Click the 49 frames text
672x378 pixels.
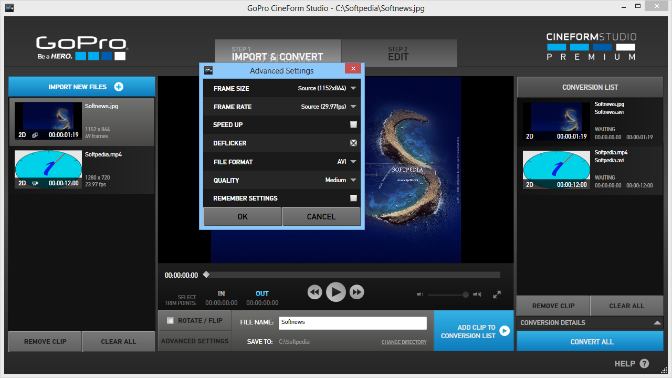(97, 136)
